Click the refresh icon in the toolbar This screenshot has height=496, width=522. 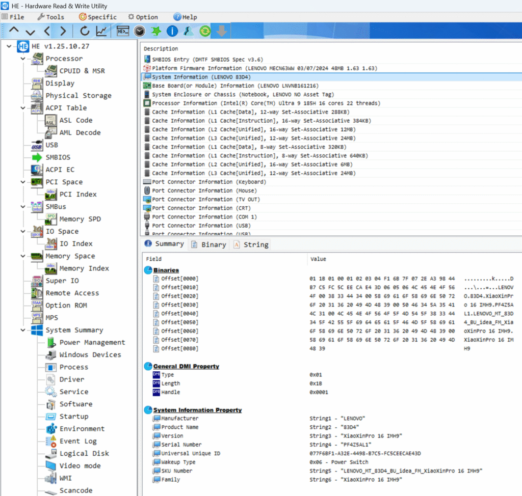coord(85,31)
